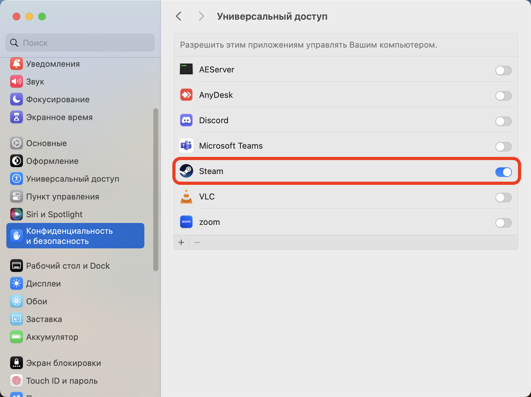Viewport: 531px width, 397px height.
Task: Click the Экран блокировки lock icon
Action: pos(16,363)
